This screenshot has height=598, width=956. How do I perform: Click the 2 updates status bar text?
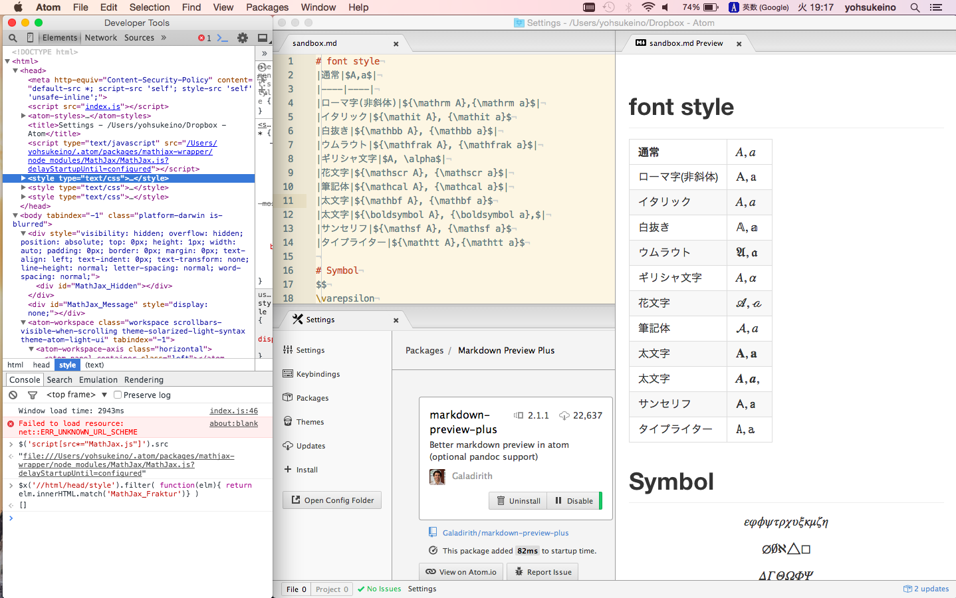(931, 589)
